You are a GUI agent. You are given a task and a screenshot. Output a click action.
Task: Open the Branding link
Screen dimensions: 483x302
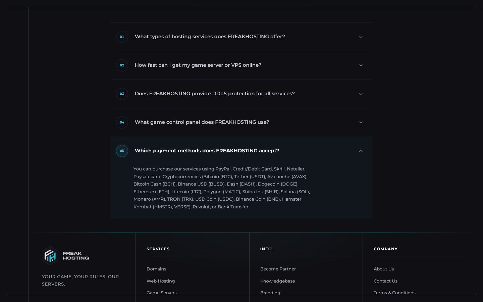coord(270,293)
